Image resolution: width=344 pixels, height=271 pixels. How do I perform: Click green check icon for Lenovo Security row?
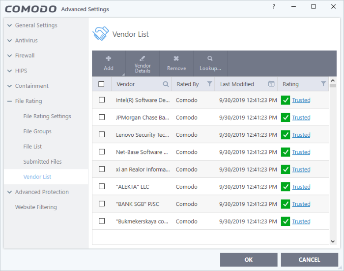pos(286,135)
